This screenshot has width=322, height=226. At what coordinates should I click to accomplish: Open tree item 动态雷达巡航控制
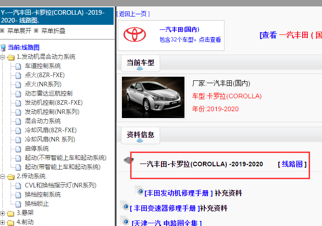49,94
